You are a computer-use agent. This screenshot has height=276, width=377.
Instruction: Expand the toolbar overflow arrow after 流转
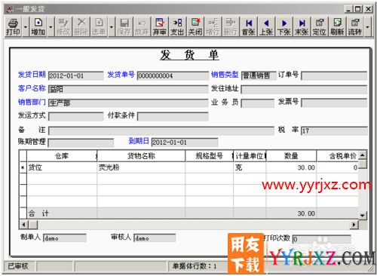tap(367, 27)
